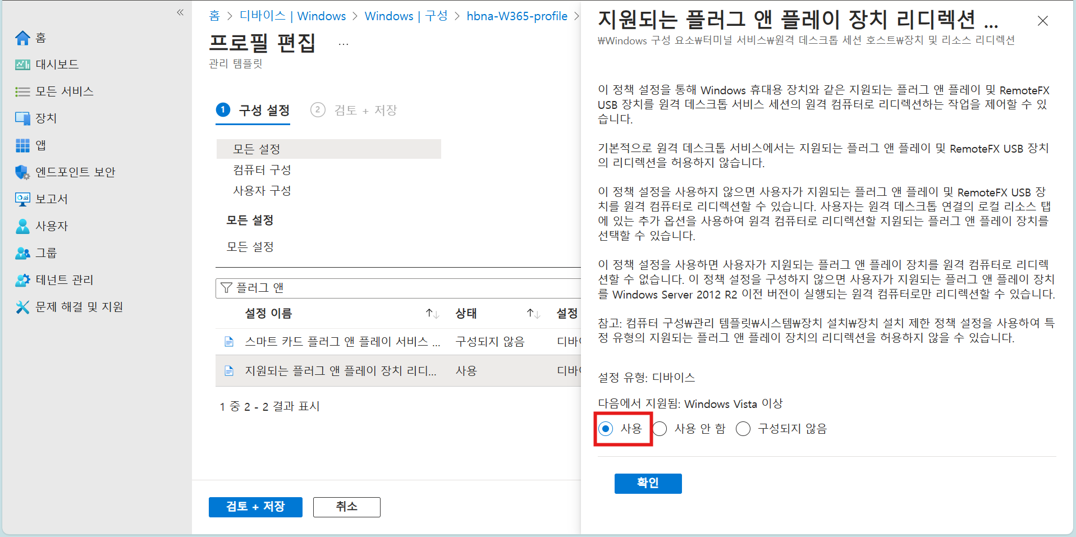Go to step 2 검토 + 저장 tab
Viewport: 1076px width, 537px height.
pyautogui.click(x=354, y=110)
